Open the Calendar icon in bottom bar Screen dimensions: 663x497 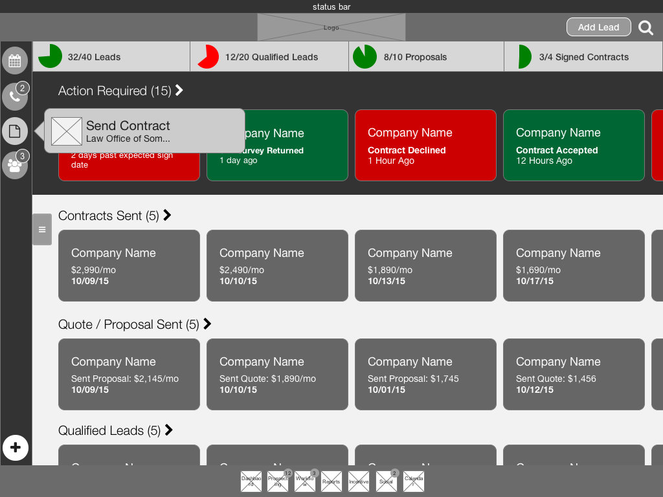(414, 481)
